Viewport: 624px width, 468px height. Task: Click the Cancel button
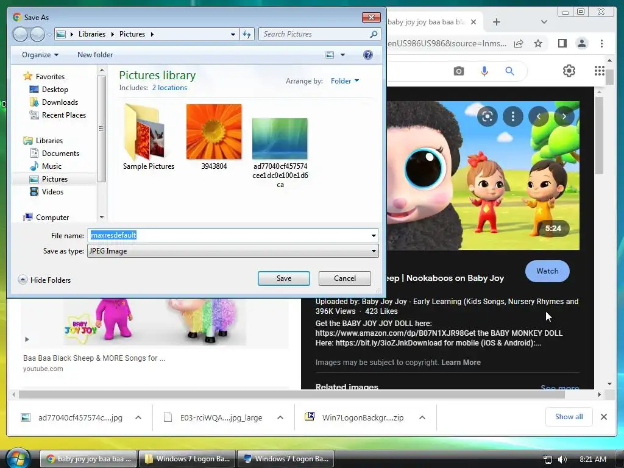coord(345,278)
